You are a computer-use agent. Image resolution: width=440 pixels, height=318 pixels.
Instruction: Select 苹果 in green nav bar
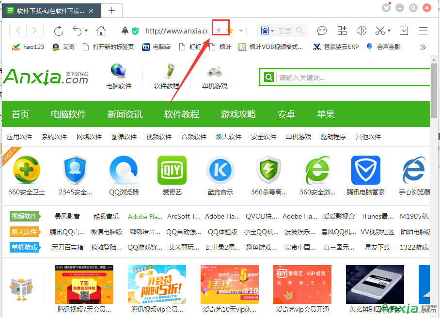pos(326,114)
